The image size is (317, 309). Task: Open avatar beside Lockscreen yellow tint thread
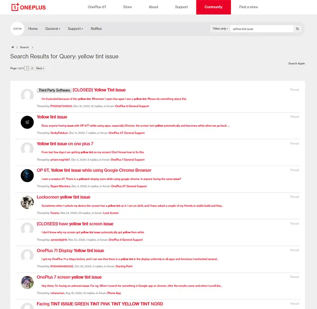pos(27,202)
